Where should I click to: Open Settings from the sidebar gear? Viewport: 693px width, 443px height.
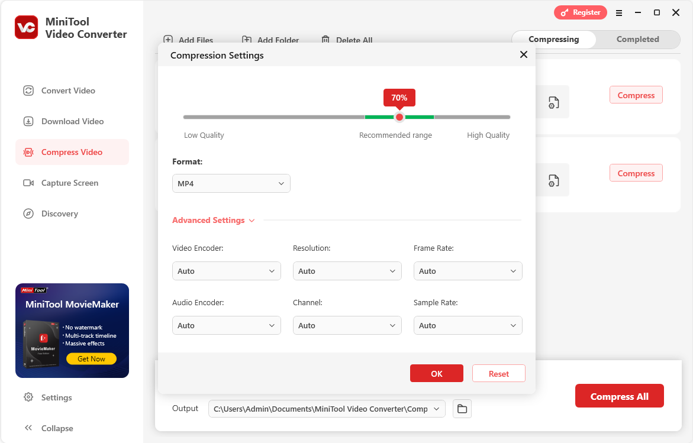(56, 397)
